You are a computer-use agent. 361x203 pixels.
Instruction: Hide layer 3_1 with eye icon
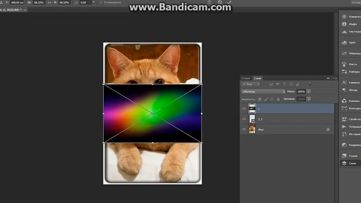[244, 119]
